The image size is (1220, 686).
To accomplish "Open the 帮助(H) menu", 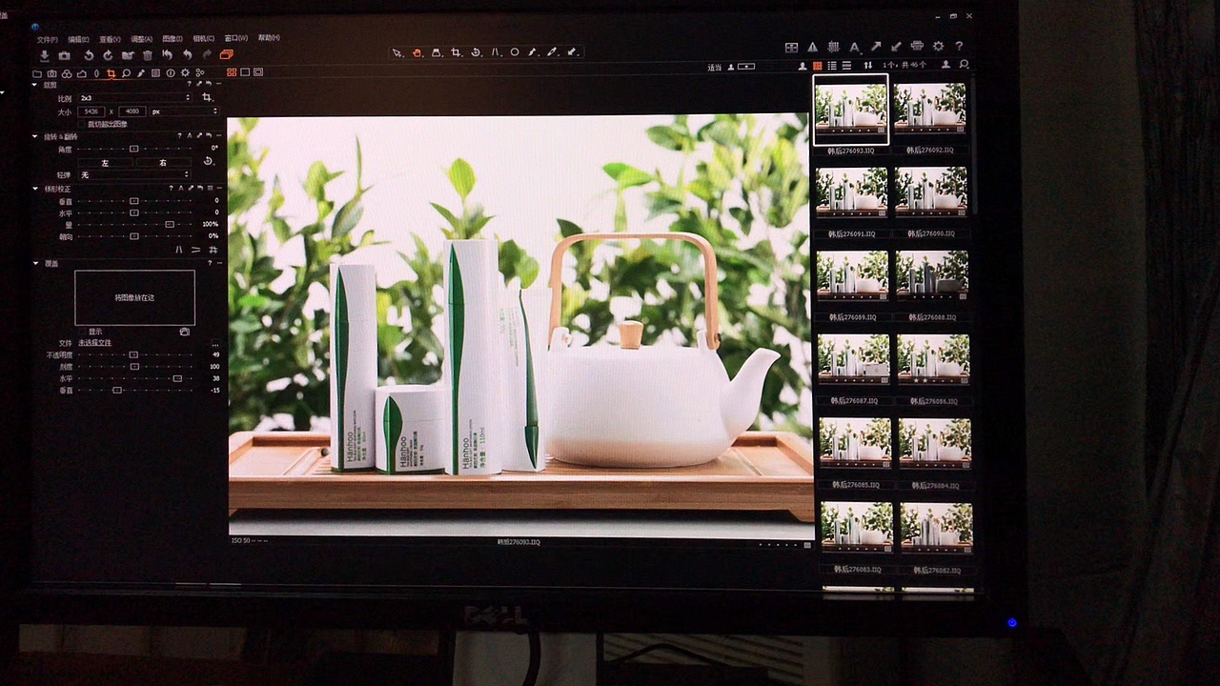I will pyautogui.click(x=269, y=38).
